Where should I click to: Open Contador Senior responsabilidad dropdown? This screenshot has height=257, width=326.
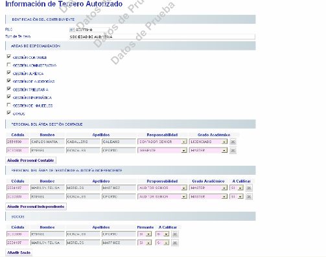coord(184,142)
